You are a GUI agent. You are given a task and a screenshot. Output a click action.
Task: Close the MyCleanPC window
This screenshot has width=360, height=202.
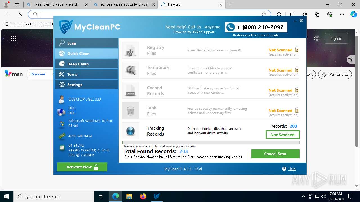(301, 21)
